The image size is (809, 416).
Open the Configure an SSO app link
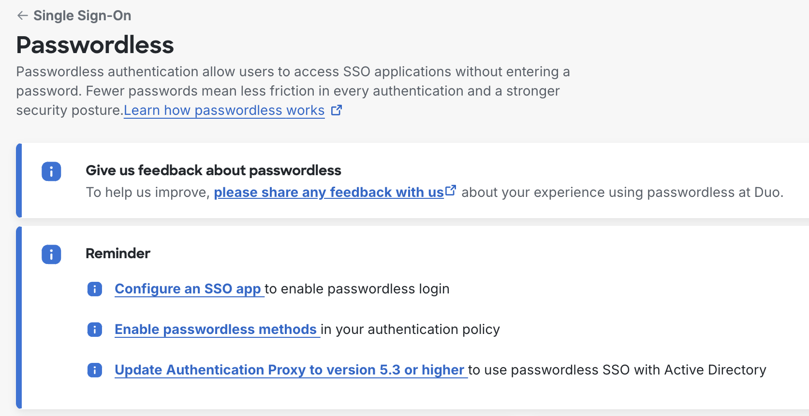point(188,289)
